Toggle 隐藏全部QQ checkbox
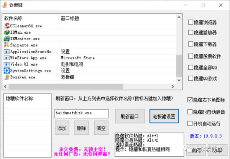Screen dimensions: 230x159 pos(191,67)
